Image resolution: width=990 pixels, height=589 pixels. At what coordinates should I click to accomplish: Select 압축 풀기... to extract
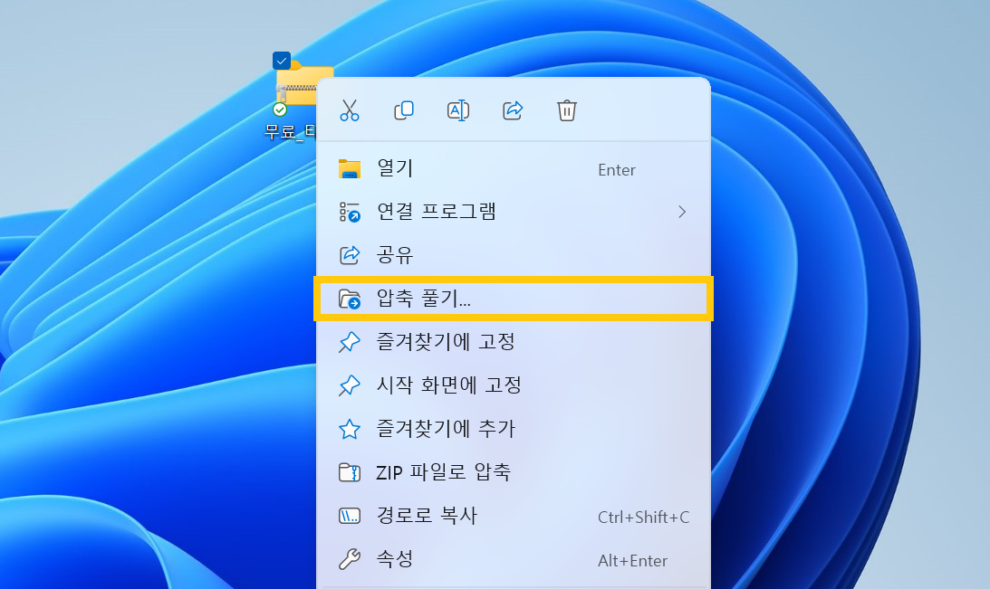514,299
